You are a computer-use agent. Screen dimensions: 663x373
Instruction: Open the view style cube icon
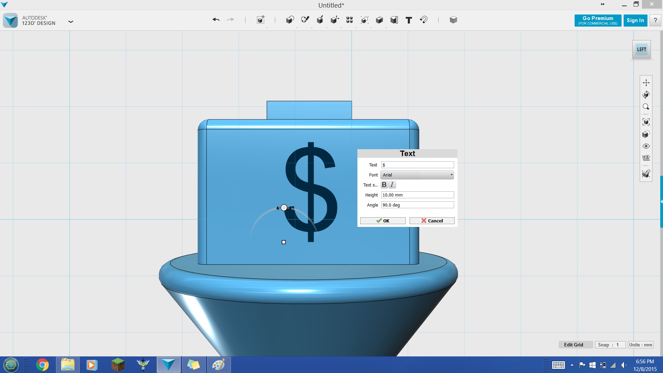tap(646, 134)
